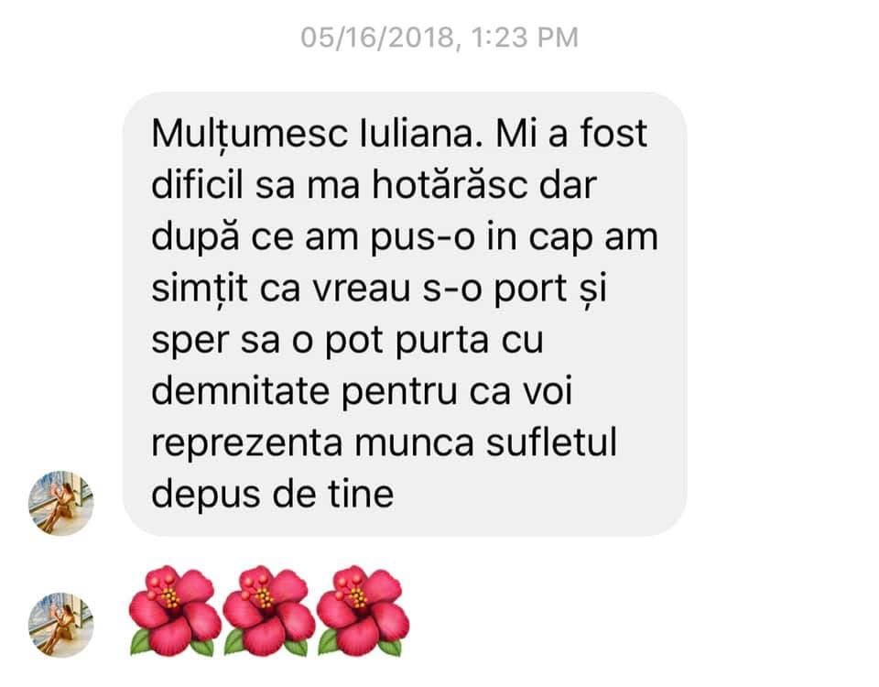Open sender avatar beside the text message

61,503
